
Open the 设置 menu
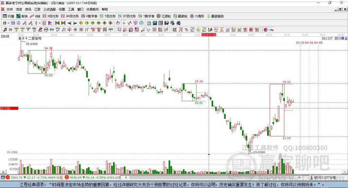(x=62, y=9)
